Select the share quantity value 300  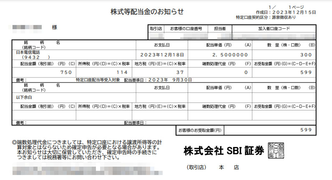306,55
